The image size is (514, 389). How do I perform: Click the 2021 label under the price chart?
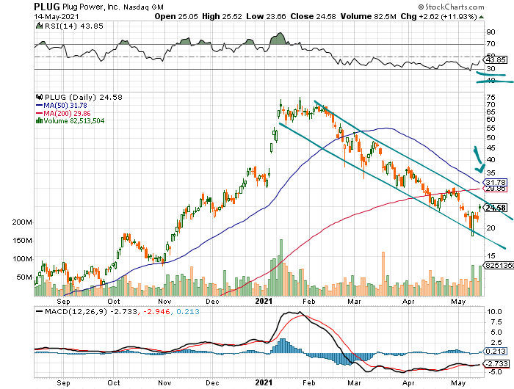(264, 301)
